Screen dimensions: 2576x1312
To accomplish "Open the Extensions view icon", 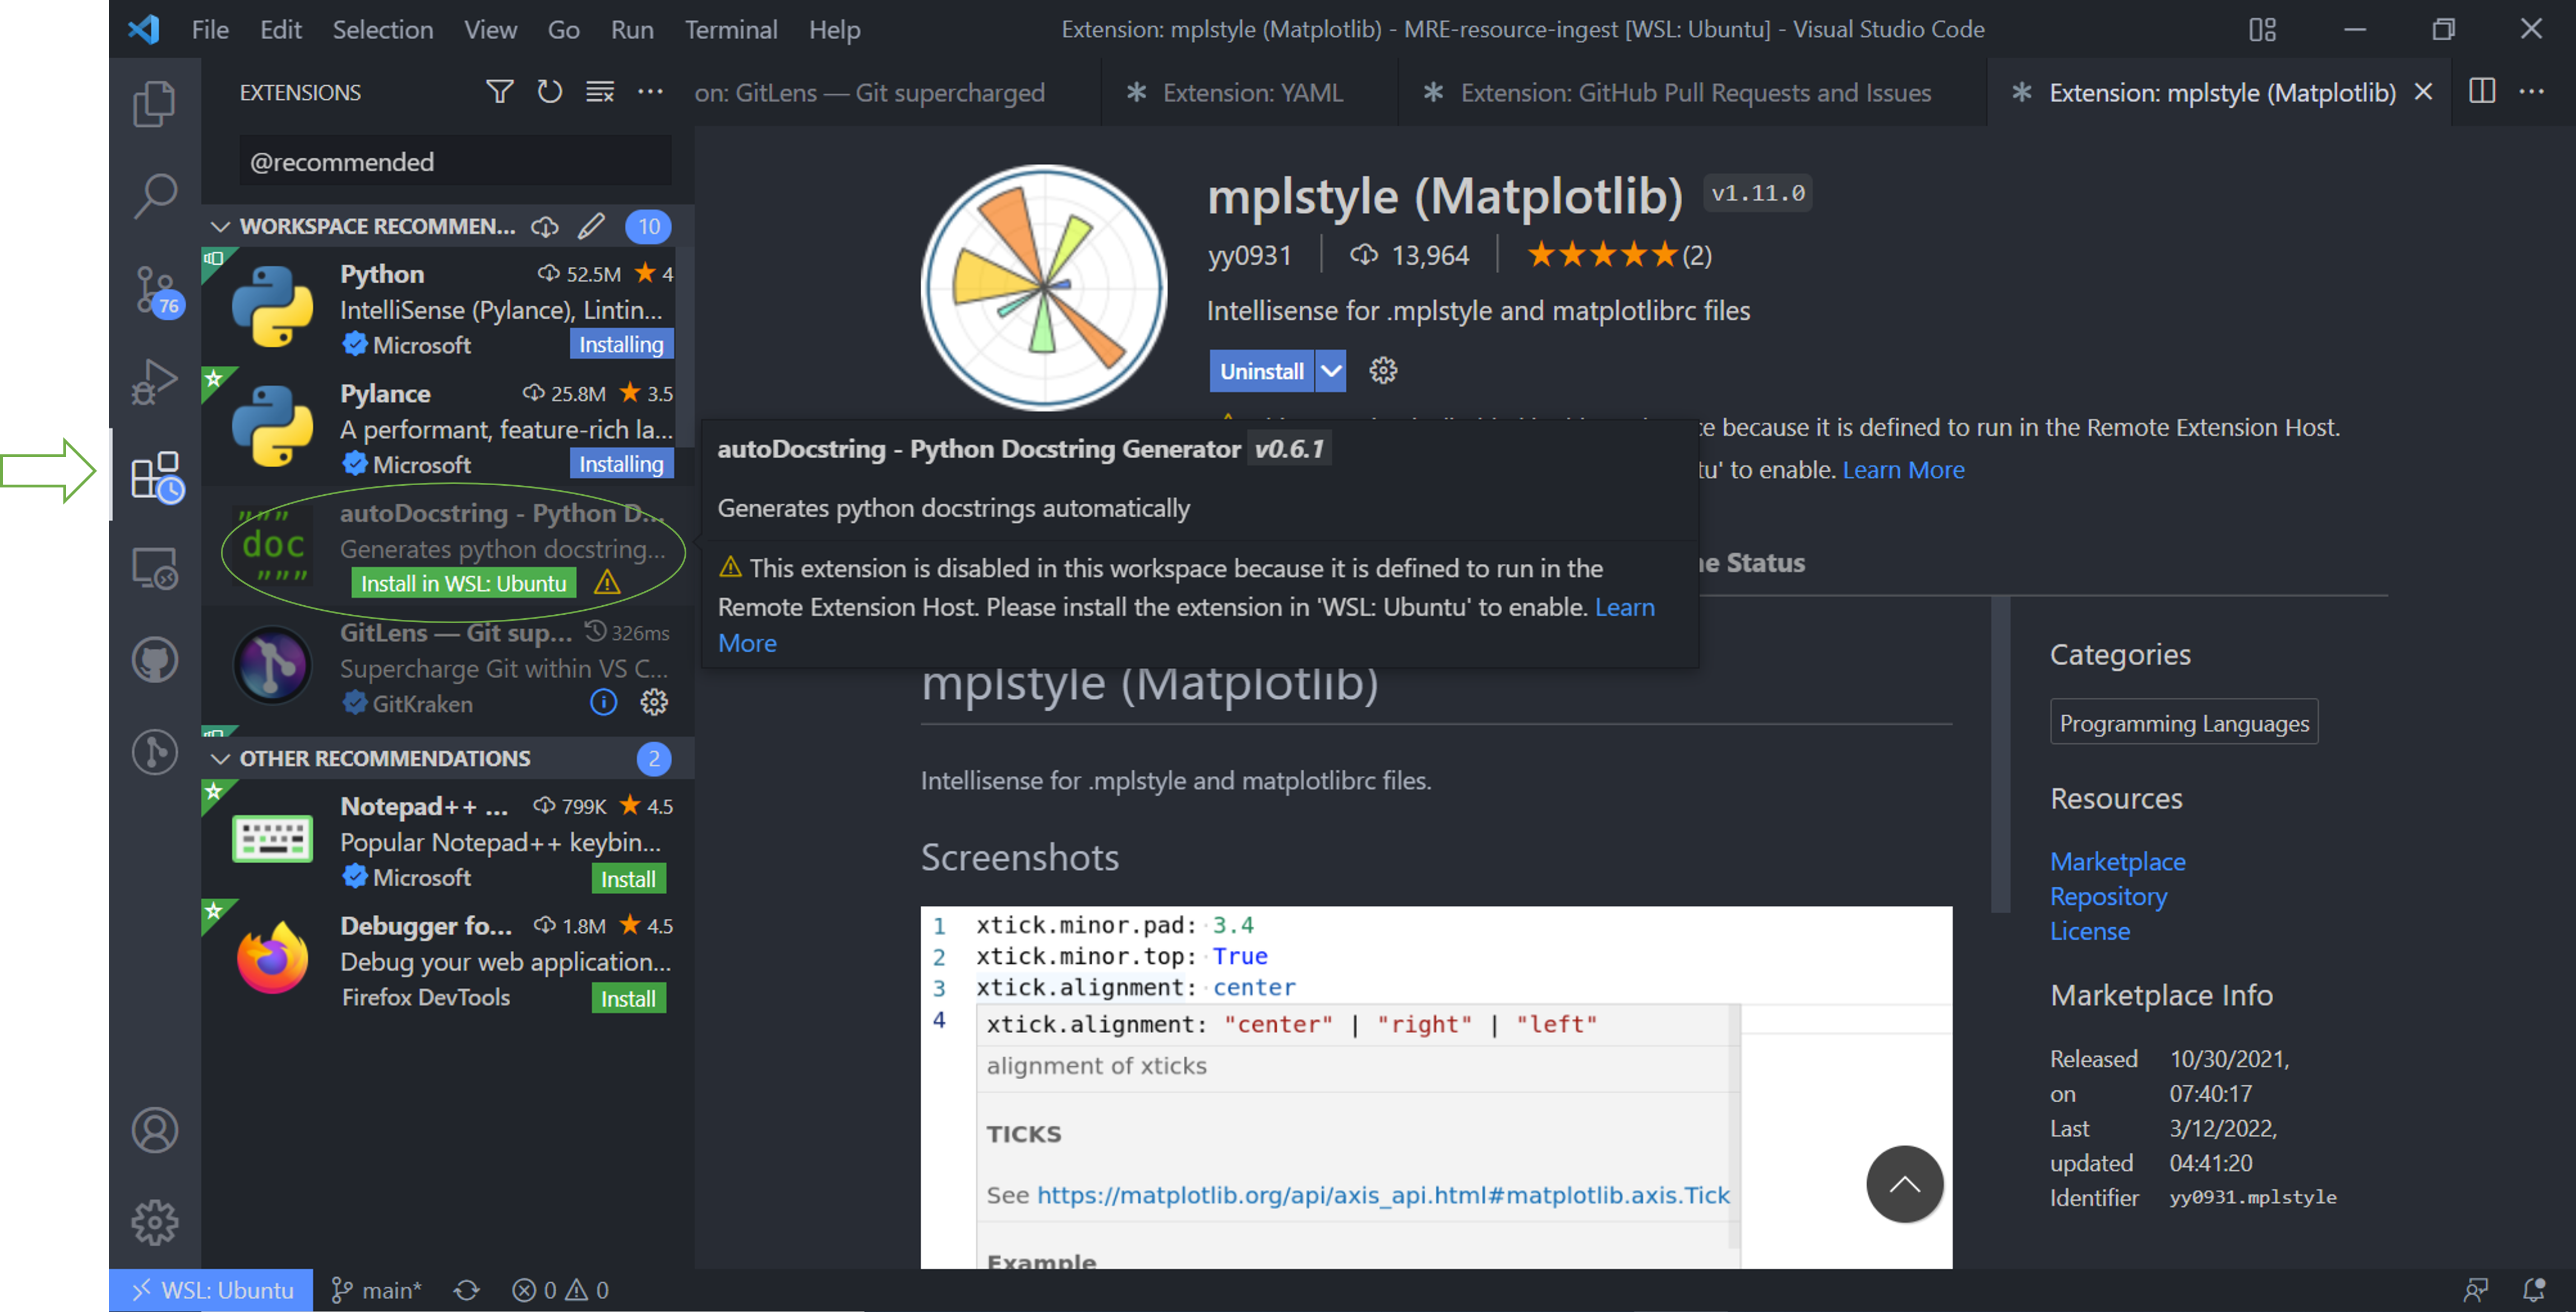I will (x=157, y=476).
